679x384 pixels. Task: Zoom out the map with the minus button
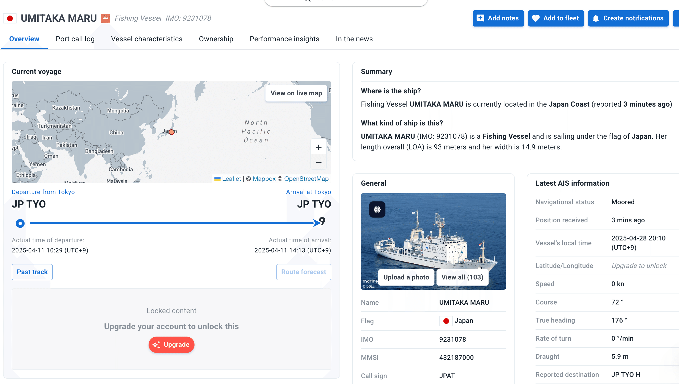coord(319,163)
